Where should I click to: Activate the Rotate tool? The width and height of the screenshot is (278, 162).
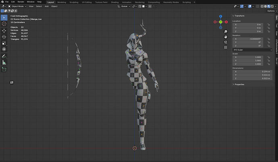point(4,37)
